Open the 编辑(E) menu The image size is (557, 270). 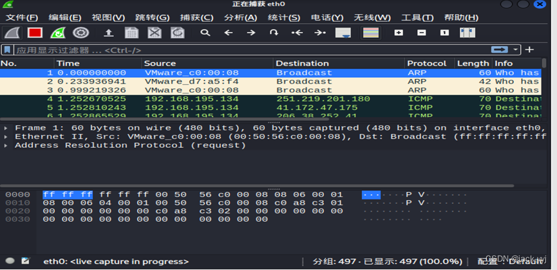65,18
